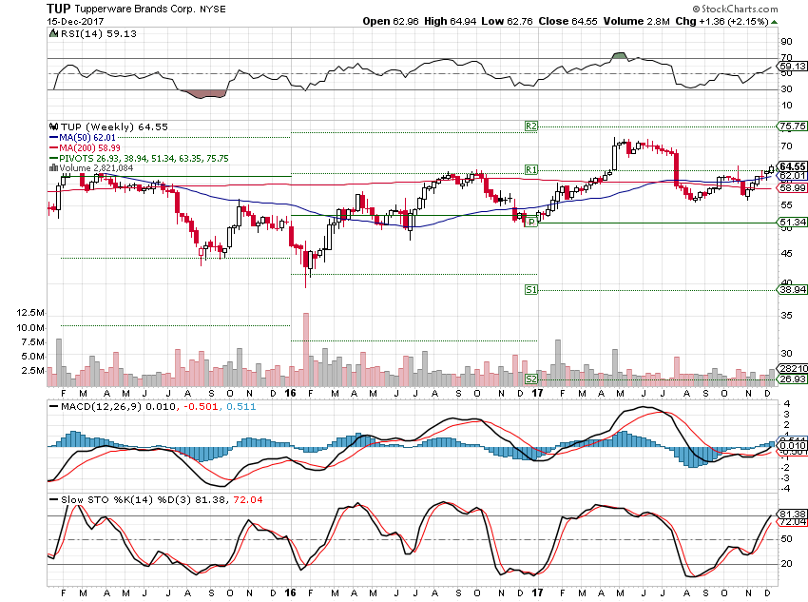Click the Open 62.96 value

tap(391, 21)
